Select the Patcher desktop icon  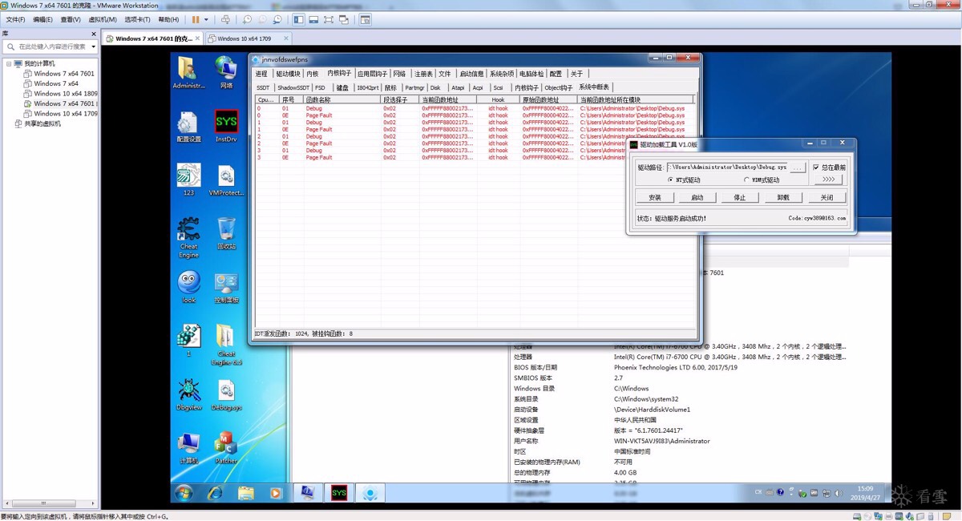click(226, 449)
